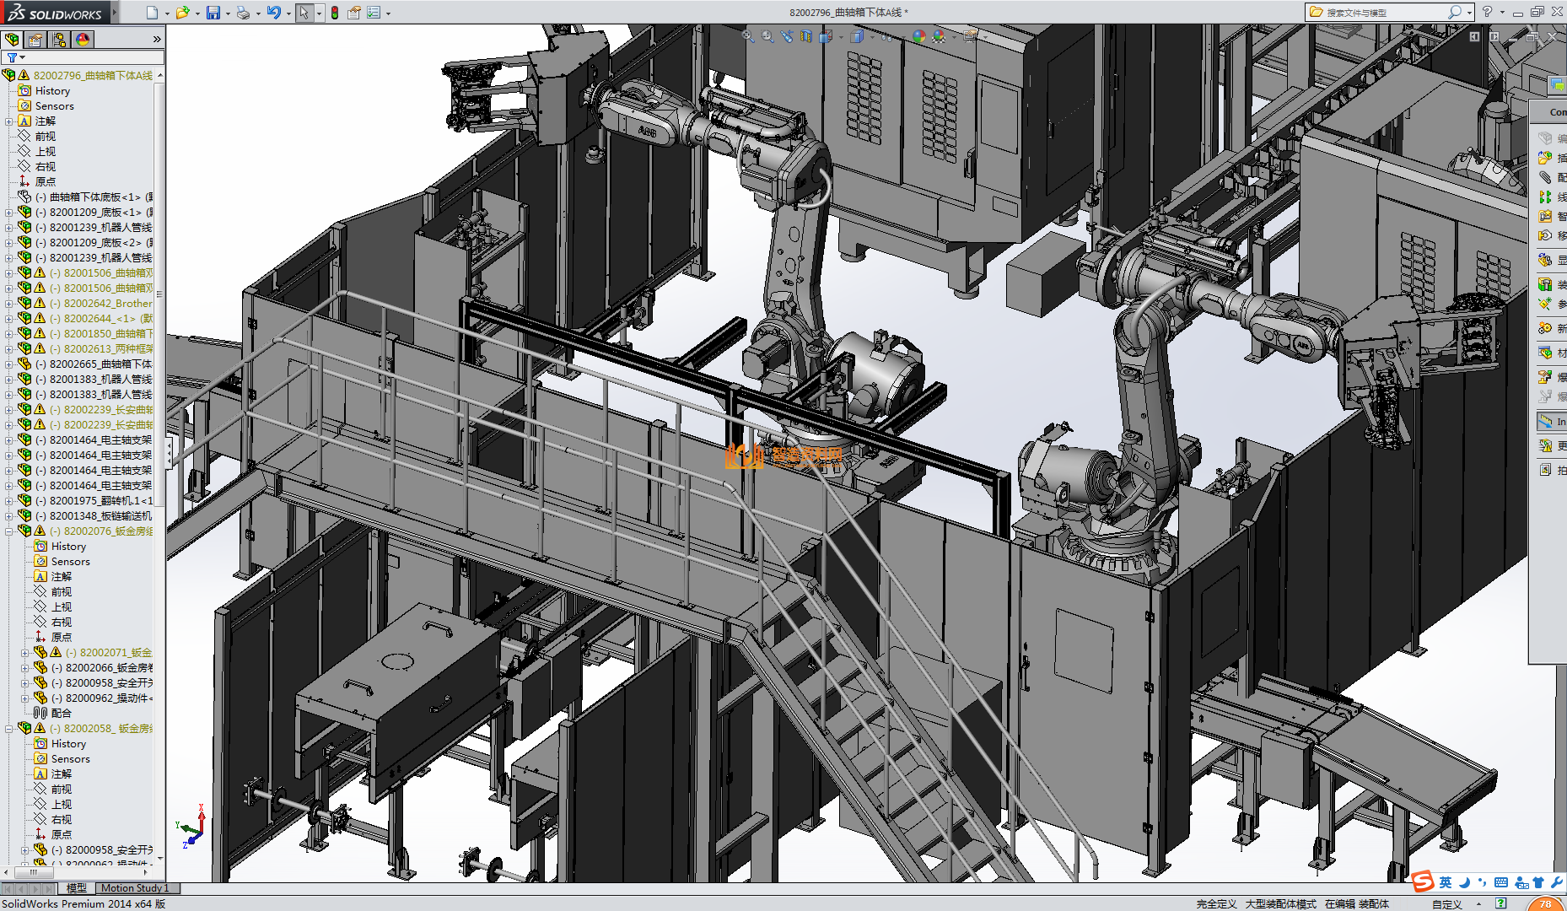The image size is (1567, 911).
Task: Select the 82001348 chain conveyor tree item
Action: pyautogui.click(x=100, y=516)
